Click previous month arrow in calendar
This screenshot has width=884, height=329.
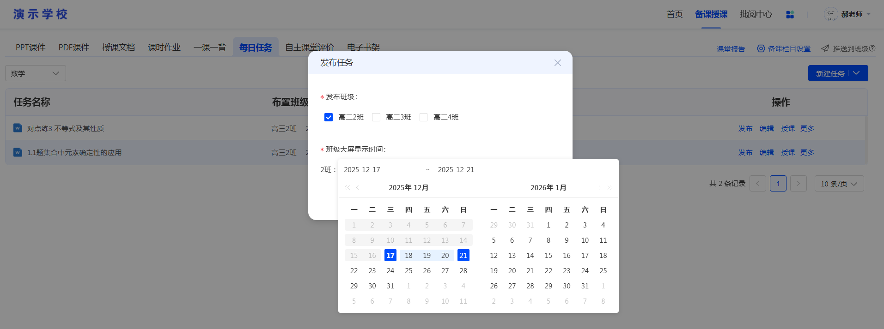click(x=358, y=187)
